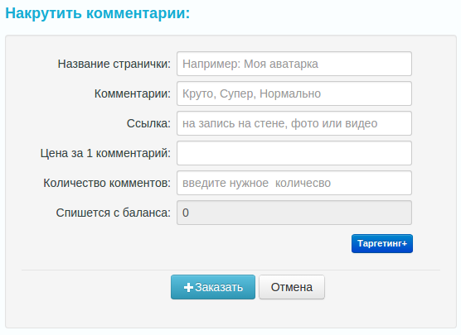Click the Спишется с баланса label
This screenshot has height=335, width=461.
[114, 213]
